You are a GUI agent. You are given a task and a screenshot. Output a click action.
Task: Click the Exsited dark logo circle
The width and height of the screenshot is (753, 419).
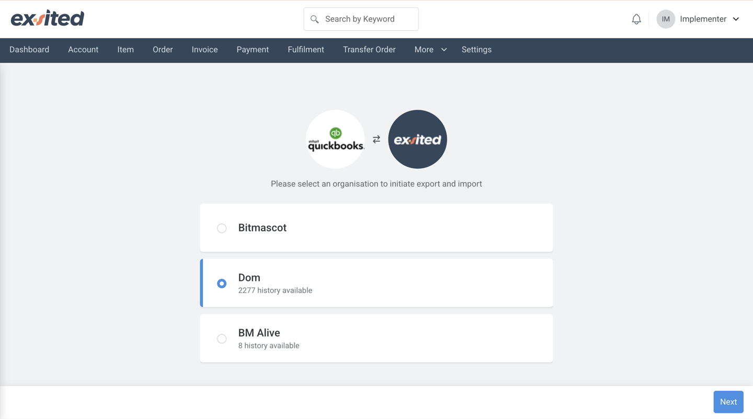tap(417, 139)
